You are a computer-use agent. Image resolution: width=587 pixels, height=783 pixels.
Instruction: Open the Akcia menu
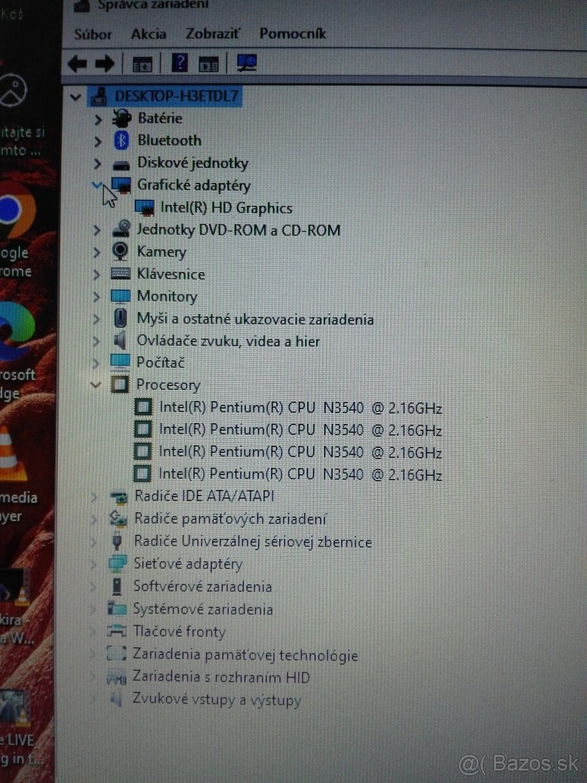tap(148, 33)
